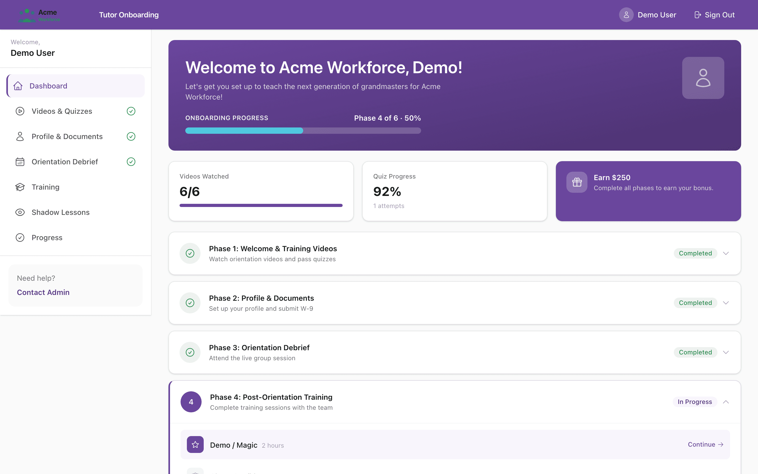The image size is (758, 474).
Task: Click the Phase 4 of 6 · 50% text
Action: coord(387,118)
